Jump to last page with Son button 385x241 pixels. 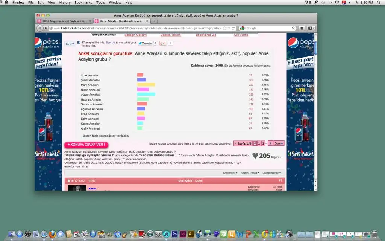[x=279, y=143]
